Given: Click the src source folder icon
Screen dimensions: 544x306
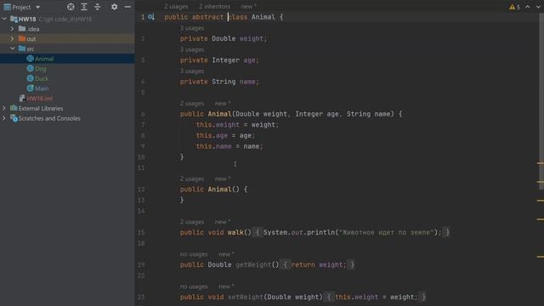Looking at the screenshot, I should pyautogui.click(x=22, y=48).
